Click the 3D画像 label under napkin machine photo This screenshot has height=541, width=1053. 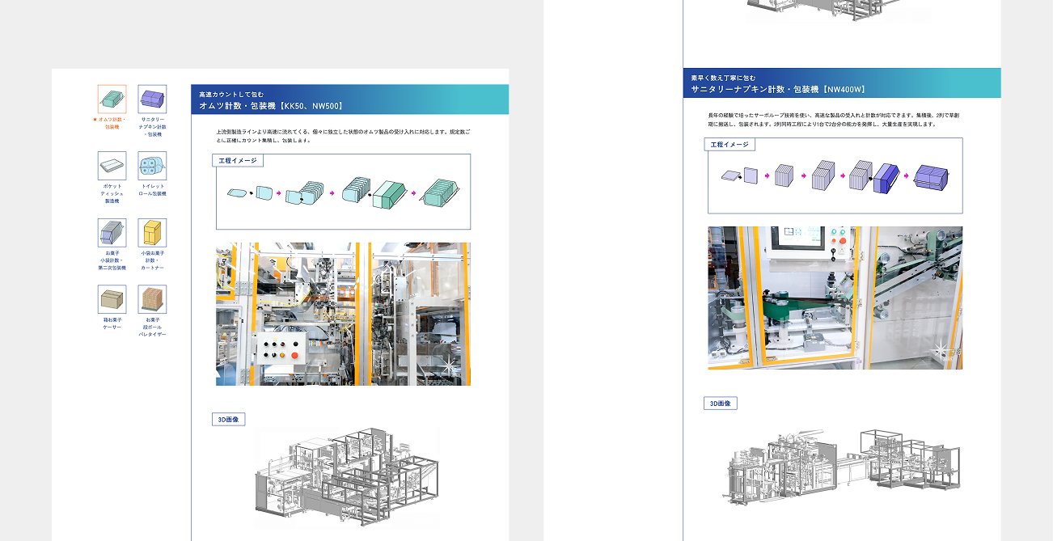pos(720,403)
